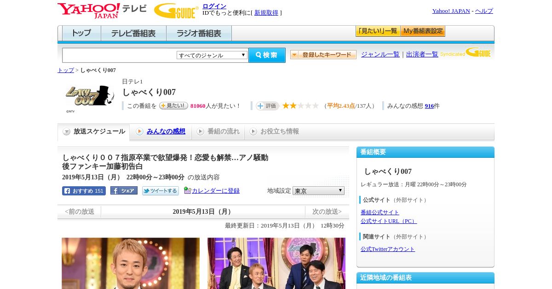Go to Yahoo! JAPAN link
This screenshot has height=289, width=552.
point(451,11)
